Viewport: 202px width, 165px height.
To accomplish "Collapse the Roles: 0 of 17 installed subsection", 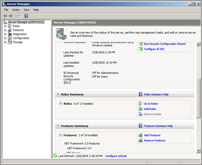I will [60, 103].
